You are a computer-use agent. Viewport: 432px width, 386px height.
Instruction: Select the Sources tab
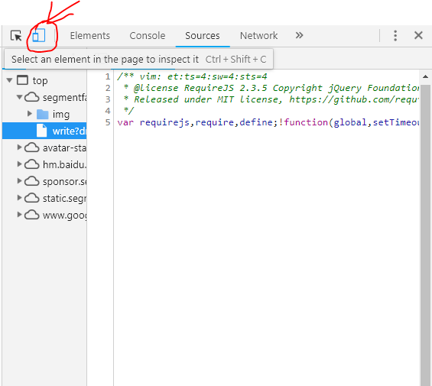coord(203,35)
